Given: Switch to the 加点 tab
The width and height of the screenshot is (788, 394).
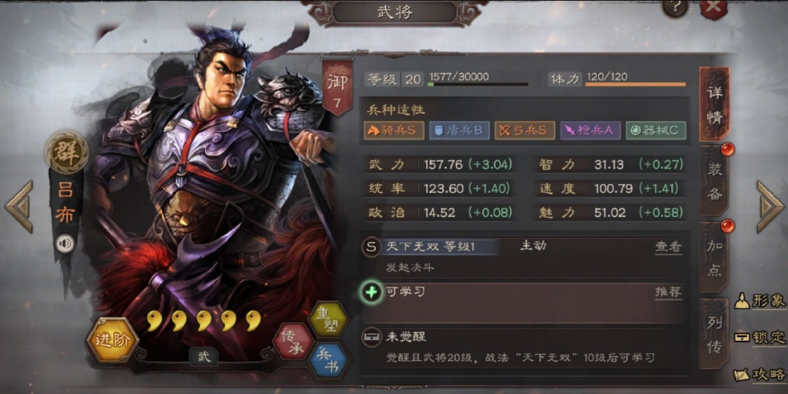Looking at the screenshot, I should 714,258.
